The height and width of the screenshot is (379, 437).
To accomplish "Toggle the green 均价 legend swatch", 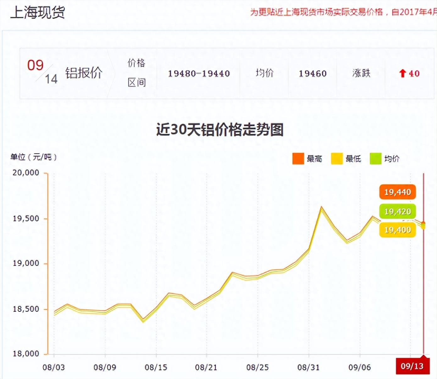I will click(375, 159).
